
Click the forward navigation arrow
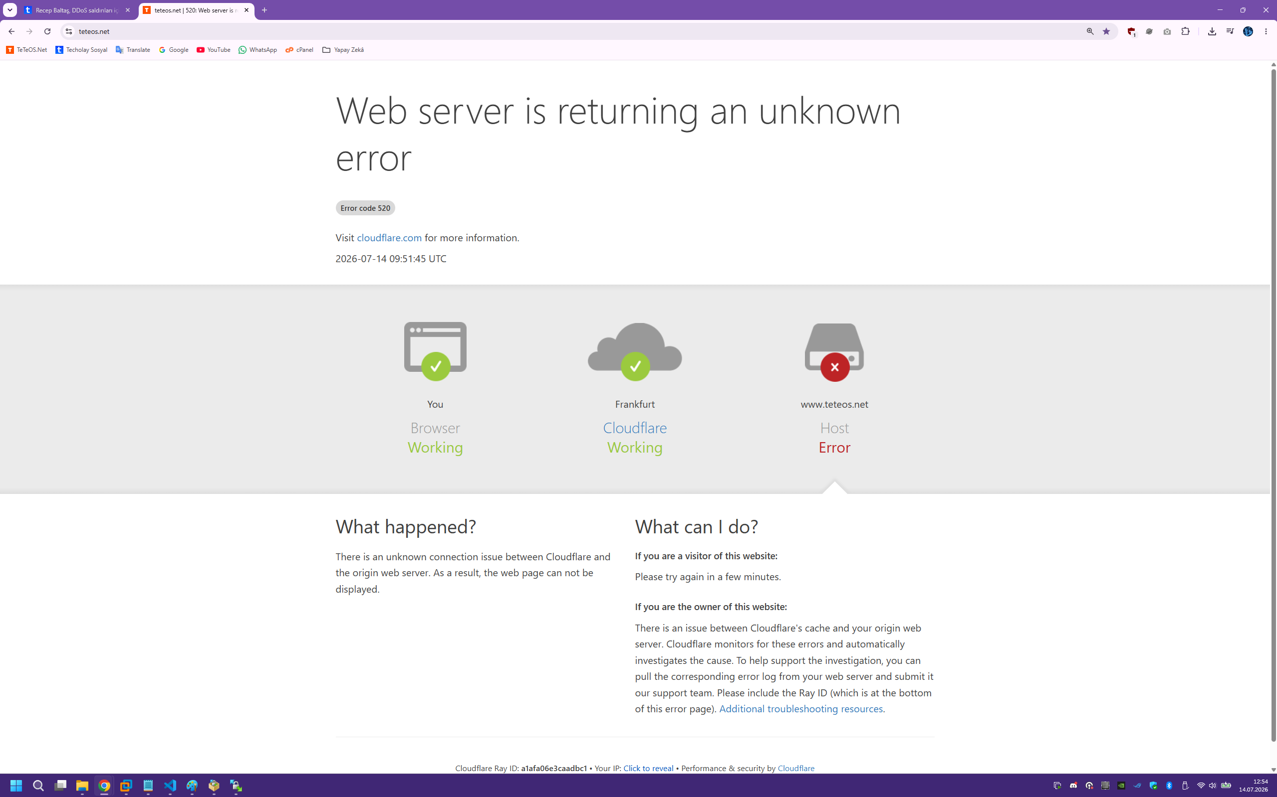[29, 31]
